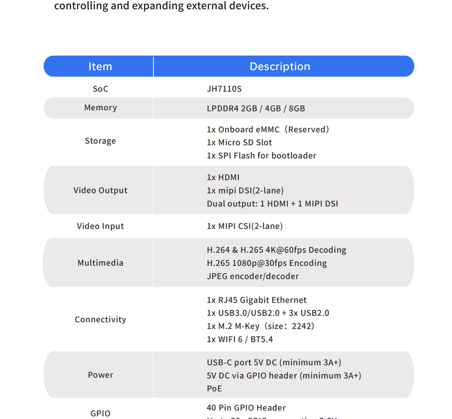Select the Power row label
Screen dimensions: 452x419
(101, 375)
